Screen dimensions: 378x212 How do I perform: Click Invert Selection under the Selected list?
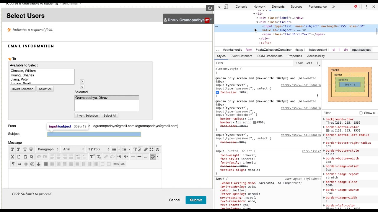(x=87, y=115)
